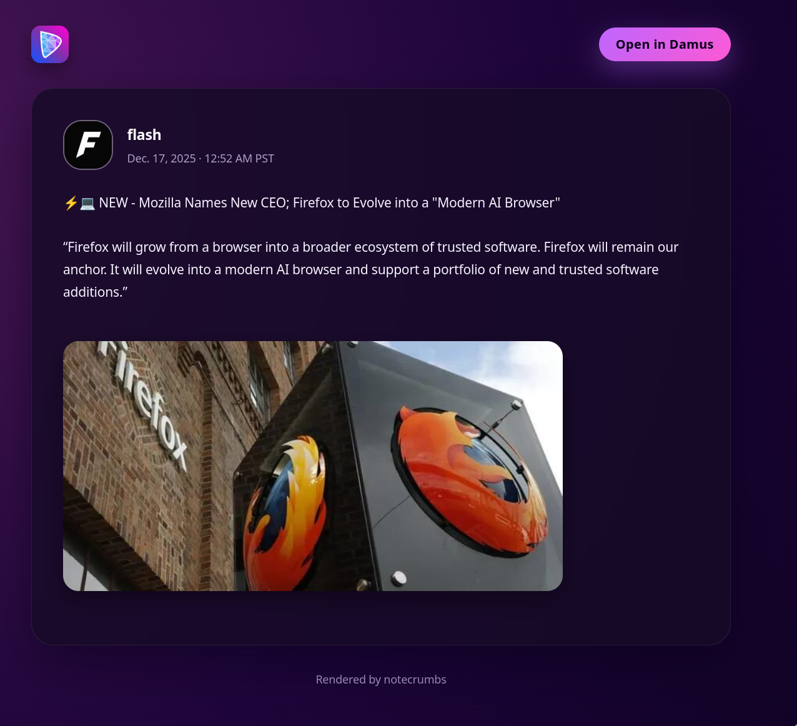
Task: Open the note in Damus
Action: 665,44
